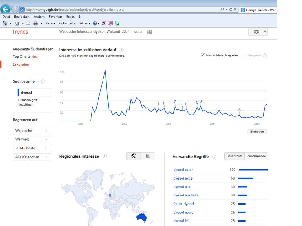Tick the Prognose checkbox
Screen dimensions: 302x226
245,56
